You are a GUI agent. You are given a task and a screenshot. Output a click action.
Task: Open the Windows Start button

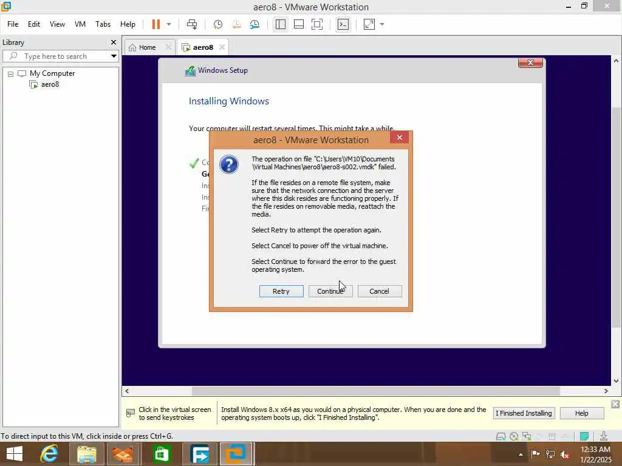pos(15,454)
